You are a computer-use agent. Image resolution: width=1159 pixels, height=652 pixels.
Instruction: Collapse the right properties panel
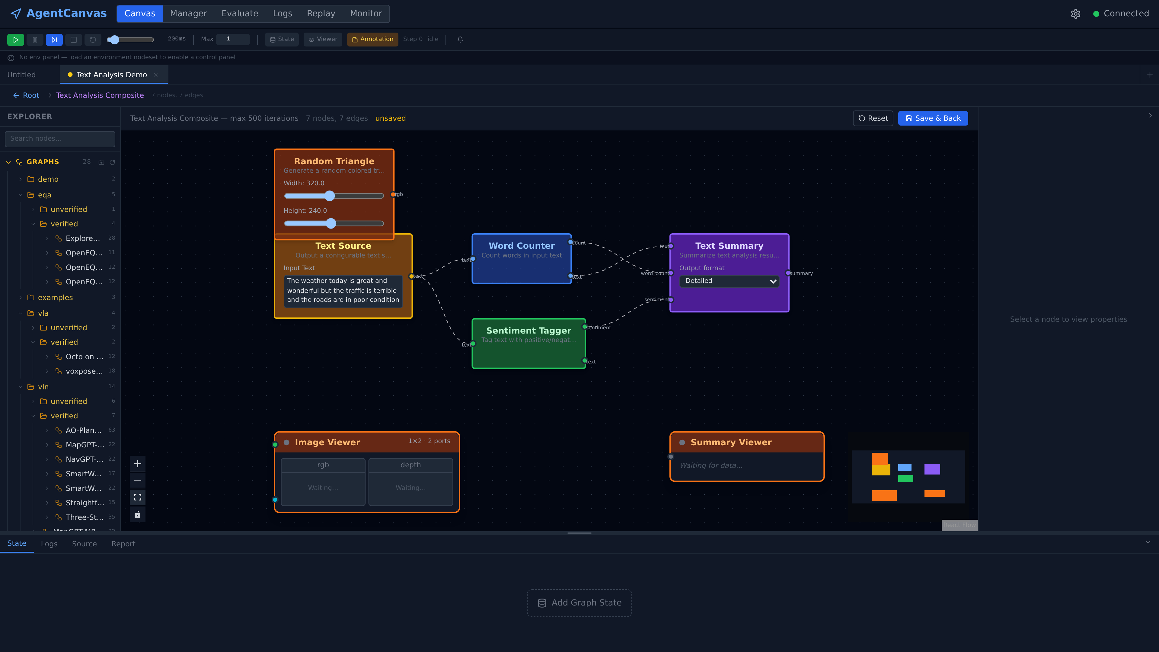pos(1151,116)
